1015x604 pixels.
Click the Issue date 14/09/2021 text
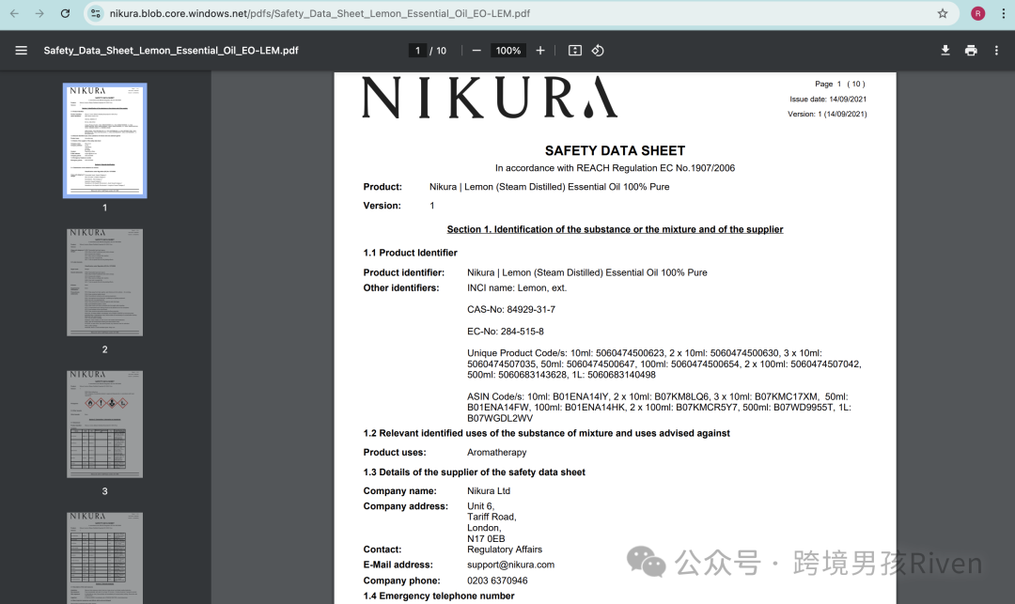coord(828,99)
